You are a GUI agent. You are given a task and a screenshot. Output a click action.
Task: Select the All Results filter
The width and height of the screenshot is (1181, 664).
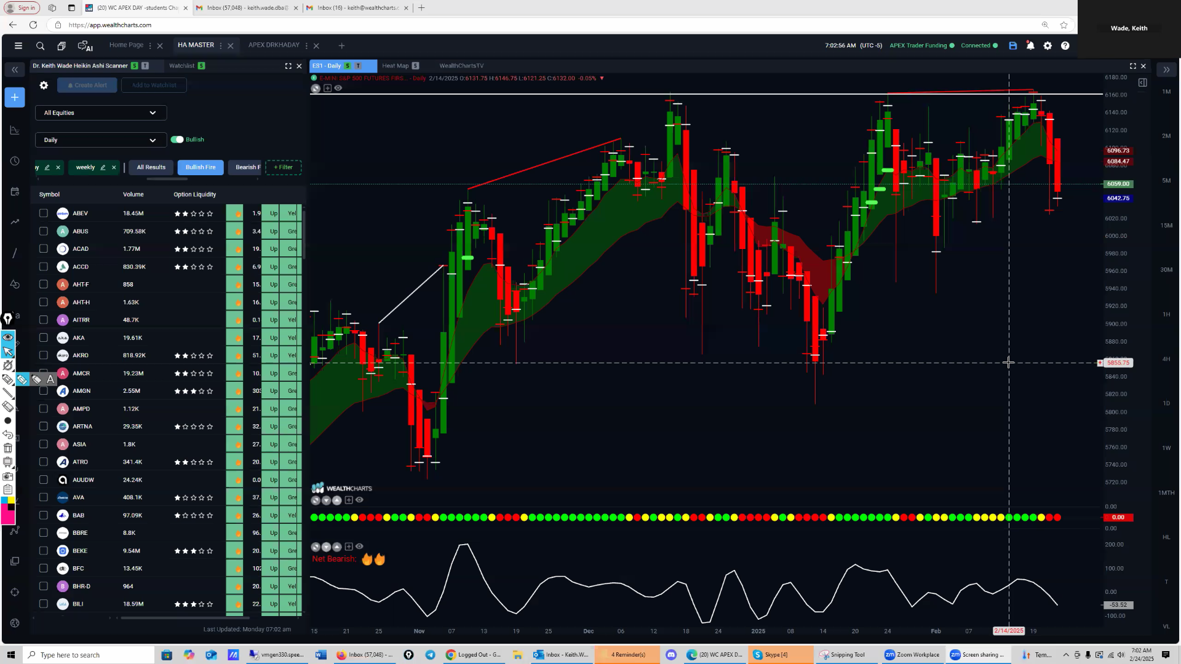point(151,167)
